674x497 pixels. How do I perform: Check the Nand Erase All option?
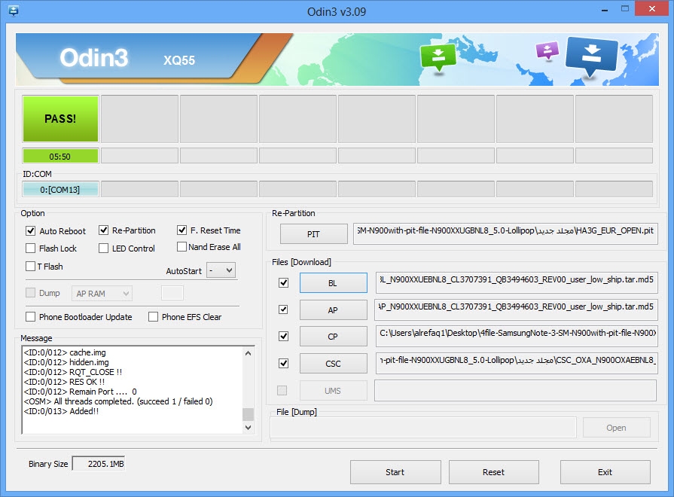(x=181, y=247)
